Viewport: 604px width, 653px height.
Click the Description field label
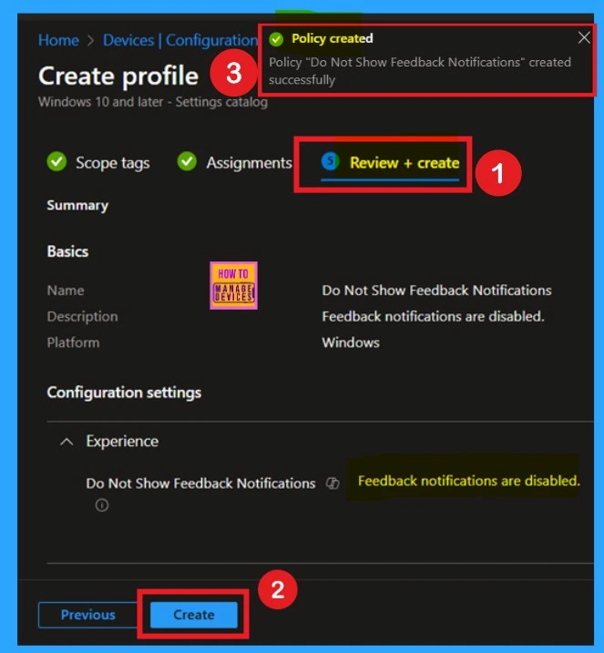pyautogui.click(x=83, y=317)
